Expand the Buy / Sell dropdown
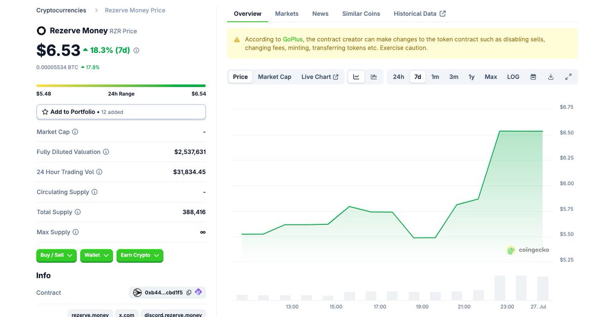The image size is (608, 317). tap(56, 256)
